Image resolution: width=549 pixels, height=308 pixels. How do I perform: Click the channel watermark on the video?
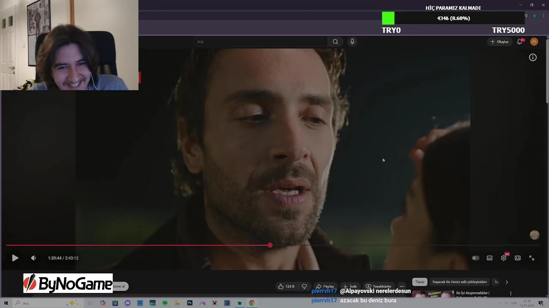point(534,235)
